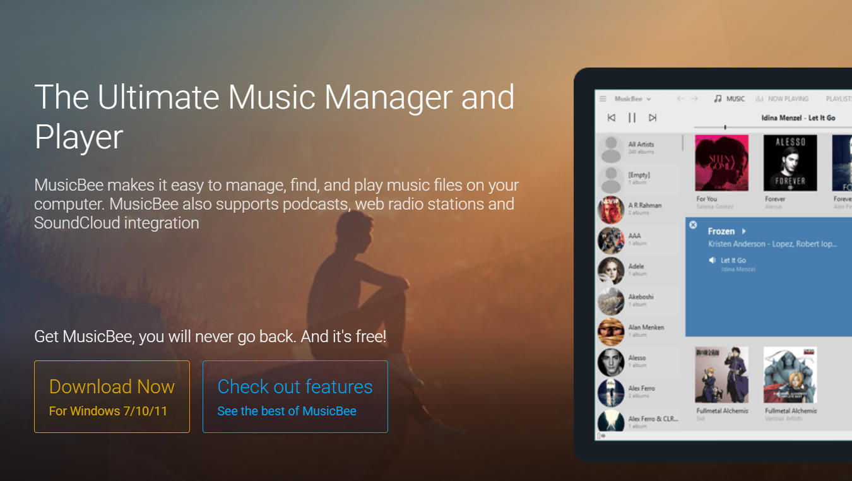This screenshot has height=481, width=852.
Task: Click the Now Playing bars icon
Action: [x=760, y=99]
